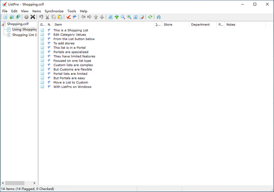Tick the checkbox beside 'To add stores'
This screenshot has height=192, width=274.
point(42,43)
